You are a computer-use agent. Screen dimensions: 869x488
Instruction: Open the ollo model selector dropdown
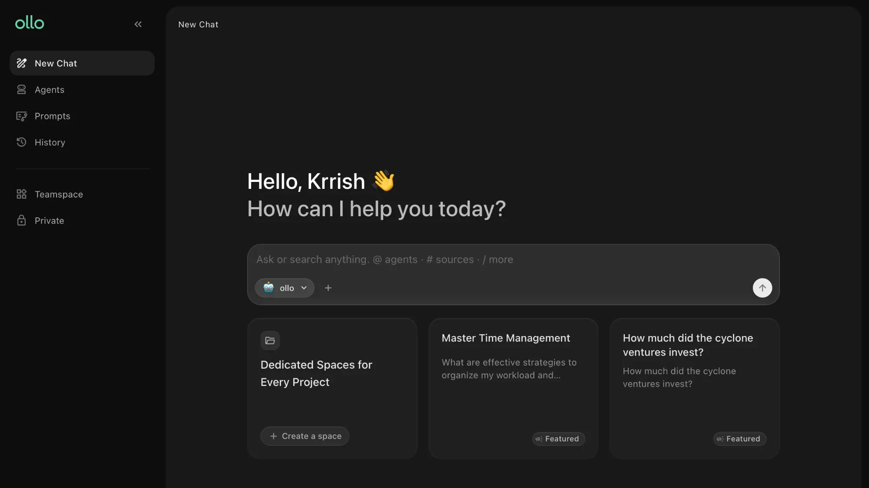[x=285, y=288]
